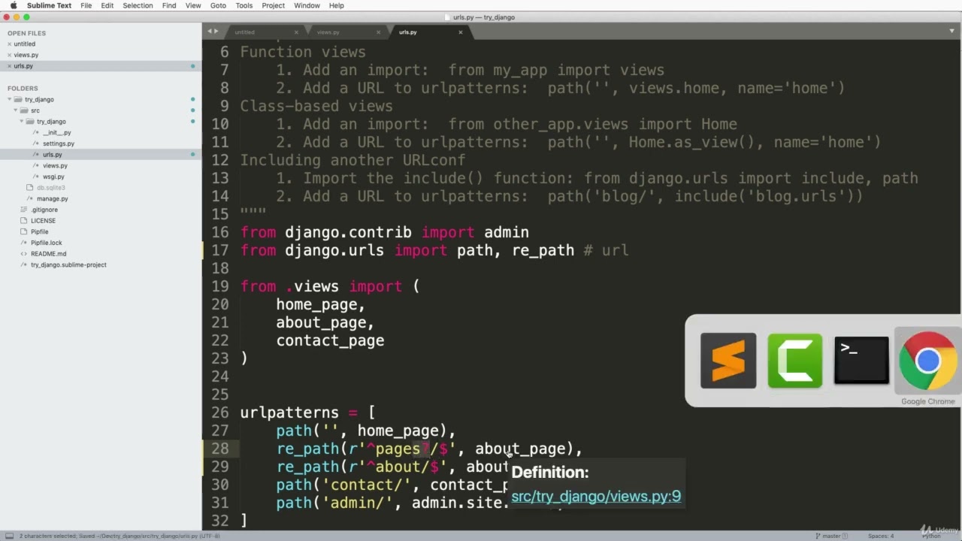Close urls.py in Open Files list

9,66
